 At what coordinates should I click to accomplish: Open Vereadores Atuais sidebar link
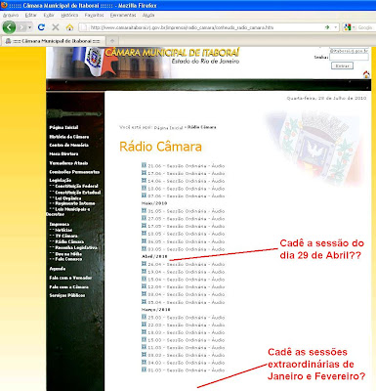click(68, 163)
